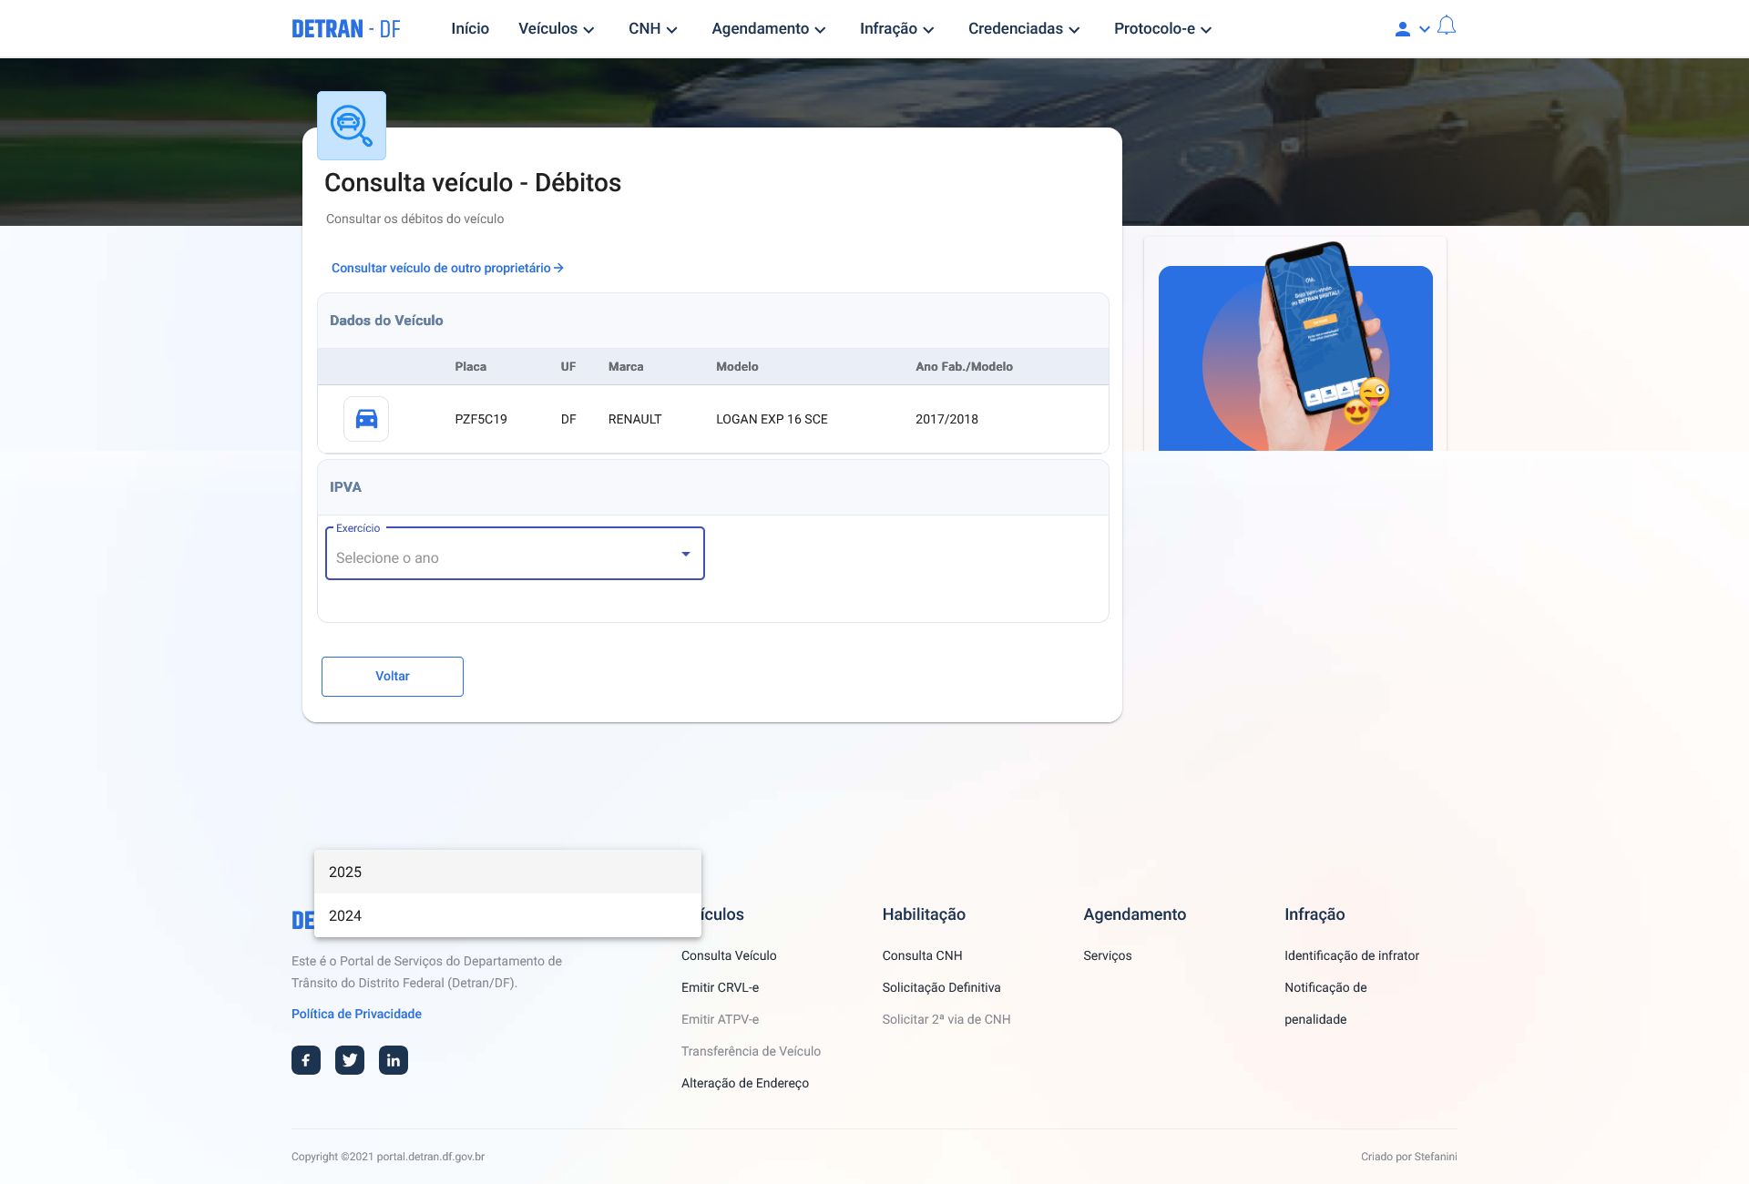Open the user profile icon menu

coord(1403,29)
